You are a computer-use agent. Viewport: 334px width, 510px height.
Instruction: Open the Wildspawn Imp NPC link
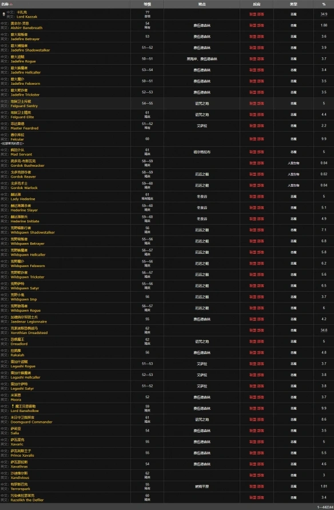tap(23, 299)
